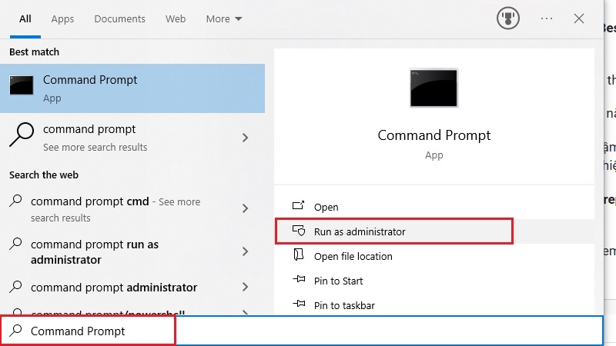Click the search box magnifier icon
Image resolution: width=616 pixels, height=346 pixels.
click(x=15, y=331)
